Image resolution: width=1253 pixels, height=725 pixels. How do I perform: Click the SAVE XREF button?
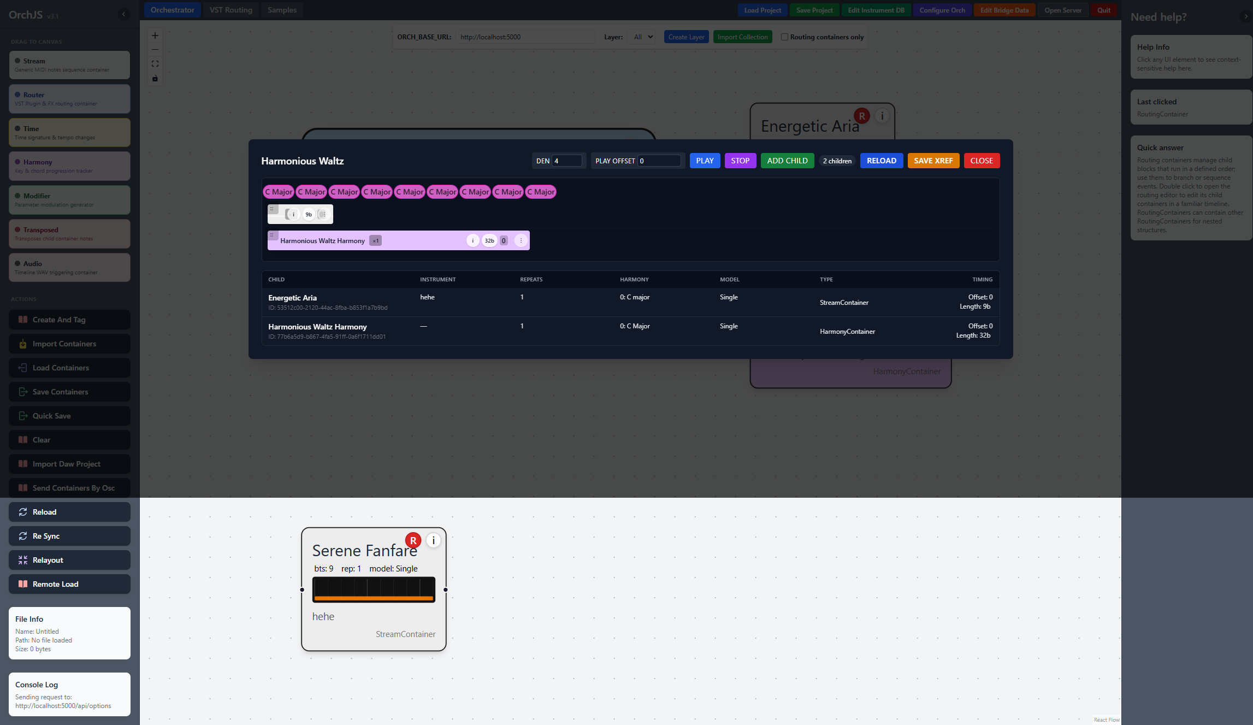(933, 161)
